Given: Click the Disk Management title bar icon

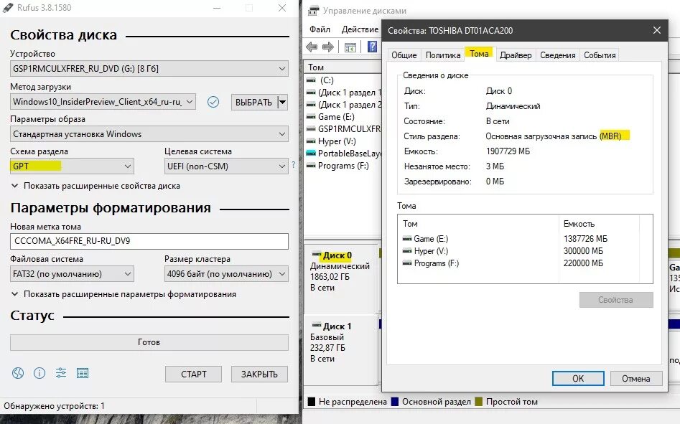Looking at the screenshot, I should click(x=313, y=11).
